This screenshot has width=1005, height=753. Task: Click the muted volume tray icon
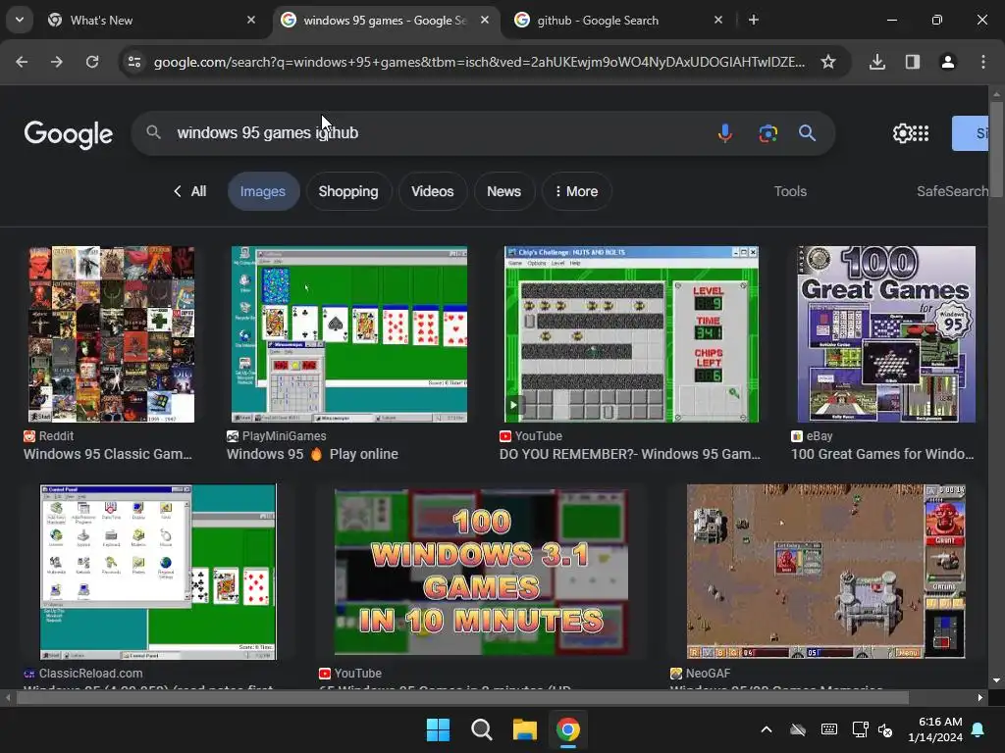tap(886, 729)
